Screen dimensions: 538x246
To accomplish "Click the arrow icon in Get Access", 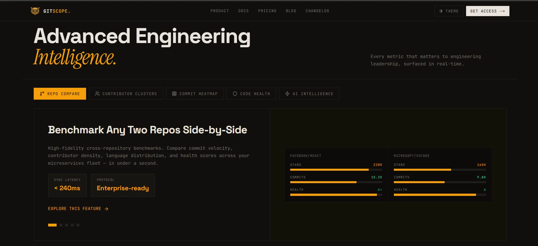I will click(502, 11).
